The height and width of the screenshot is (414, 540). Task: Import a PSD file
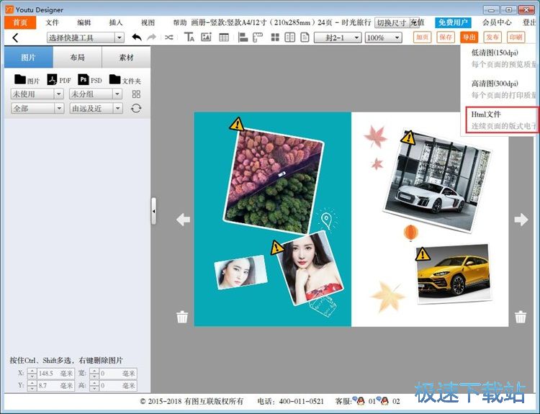(90, 80)
